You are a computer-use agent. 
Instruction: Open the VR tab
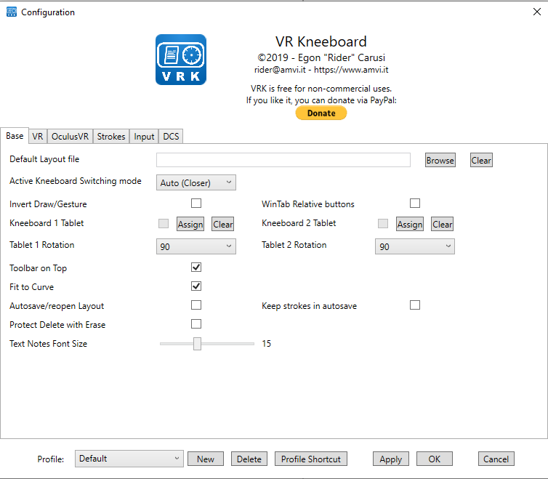coord(38,137)
